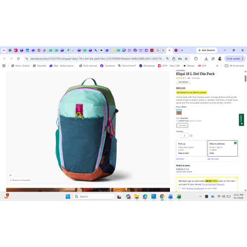The height and width of the screenshot is (247, 247).
Task: Open the Inbox: Todoist bookmark
Action: click(20, 66)
